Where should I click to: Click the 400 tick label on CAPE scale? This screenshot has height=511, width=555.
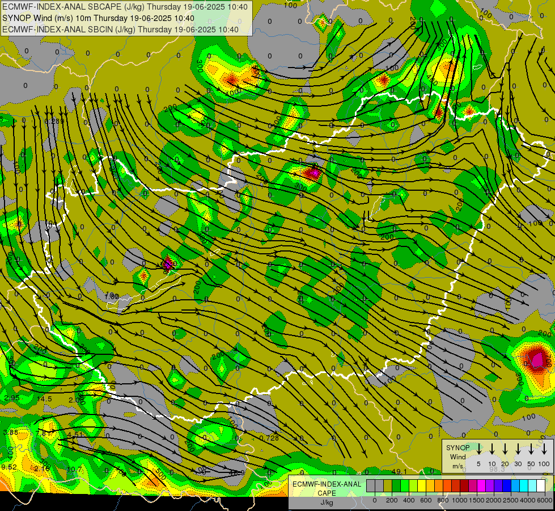409,500
